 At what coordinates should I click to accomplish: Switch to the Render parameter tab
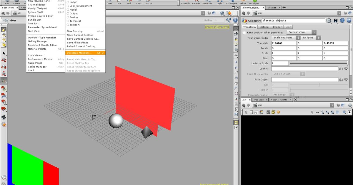point(277,27)
